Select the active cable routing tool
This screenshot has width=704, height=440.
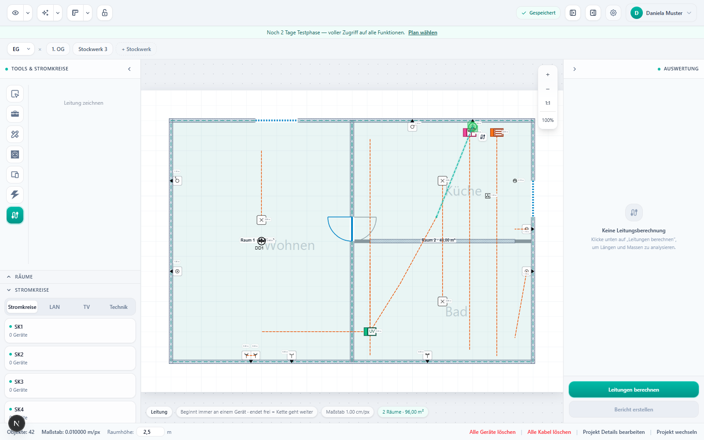point(15,215)
